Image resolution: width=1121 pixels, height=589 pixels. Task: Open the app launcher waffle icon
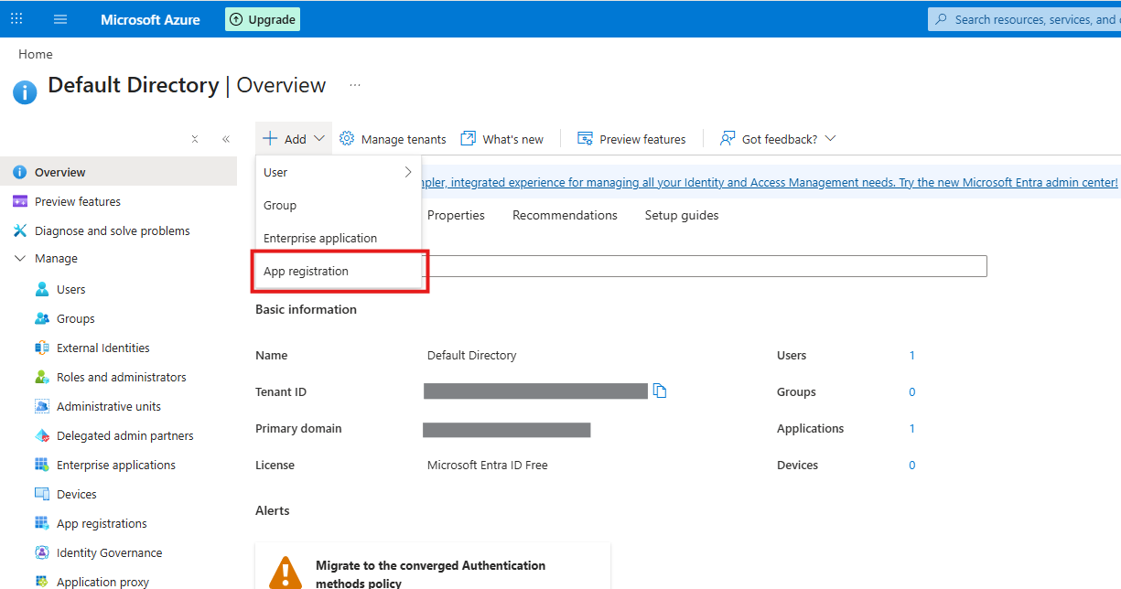[x=16, y=19]
